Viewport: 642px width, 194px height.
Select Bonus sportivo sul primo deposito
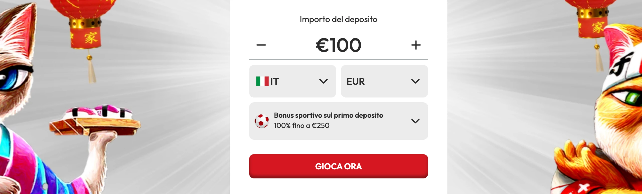tap(328, 115)
